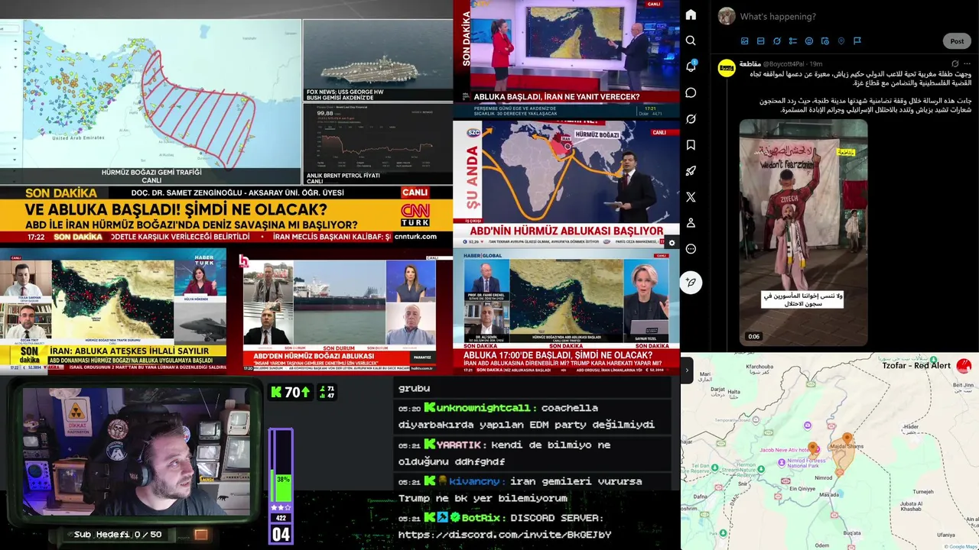Viewport: 979px width, 550px height.
Task: Add media image to post composer
Action: [x=745, y=41]
